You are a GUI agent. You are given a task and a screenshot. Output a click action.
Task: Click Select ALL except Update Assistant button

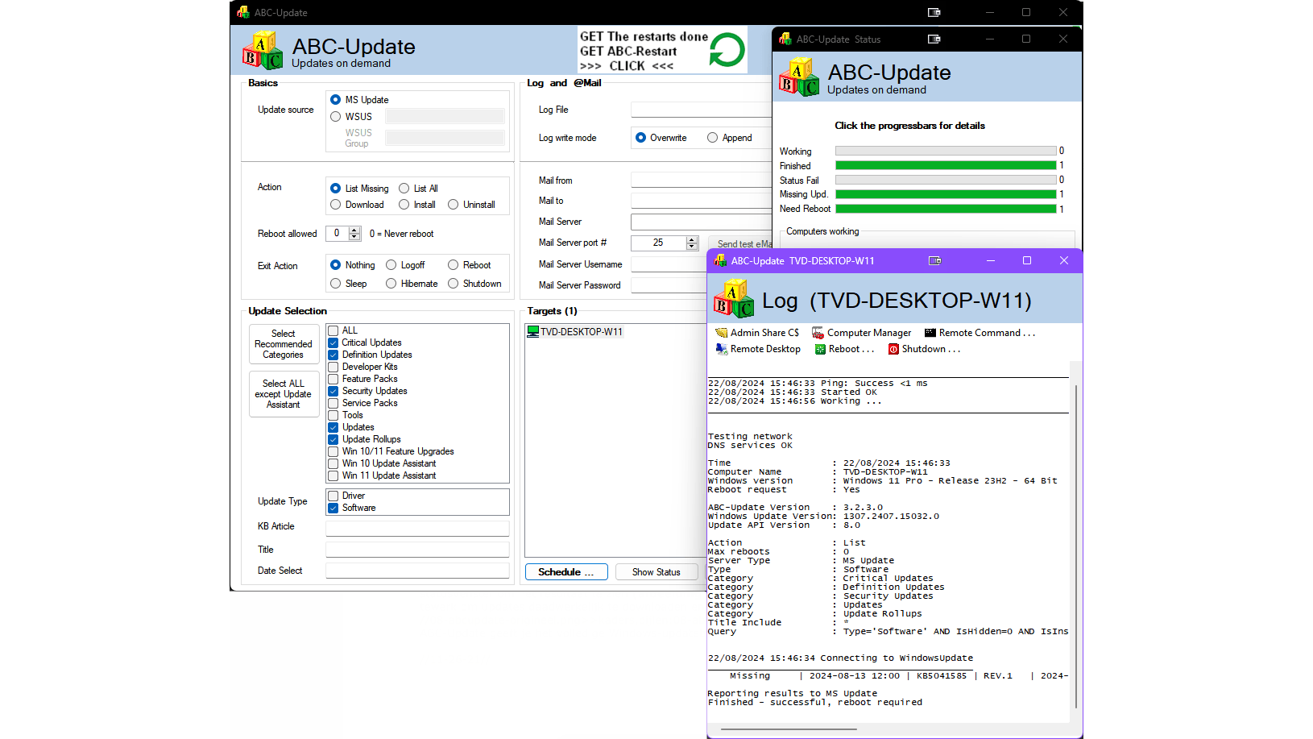point(284,394)
